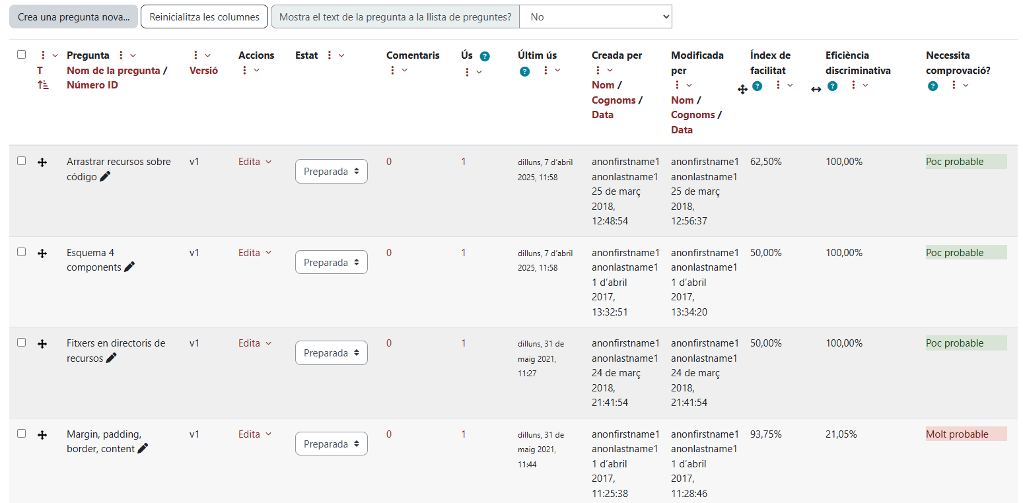Expand Edita menu for Fitxers en directoris

[255, 343]
